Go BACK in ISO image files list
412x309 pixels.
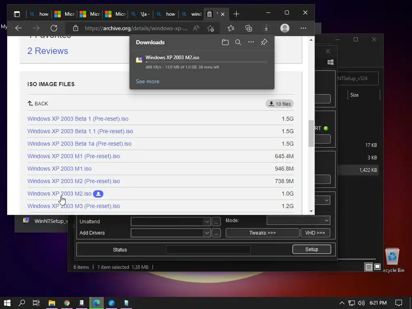[38, 103]
